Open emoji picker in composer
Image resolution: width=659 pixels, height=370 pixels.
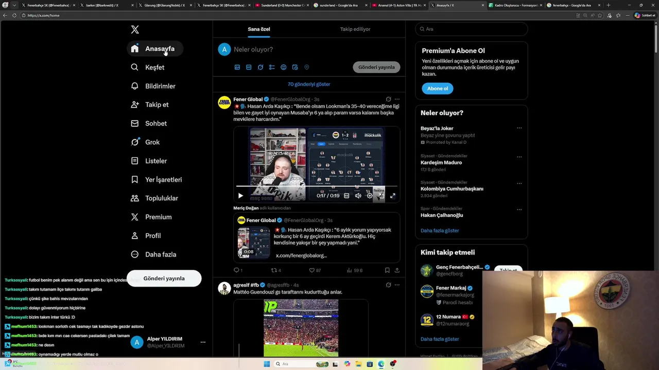coord(284,67)
